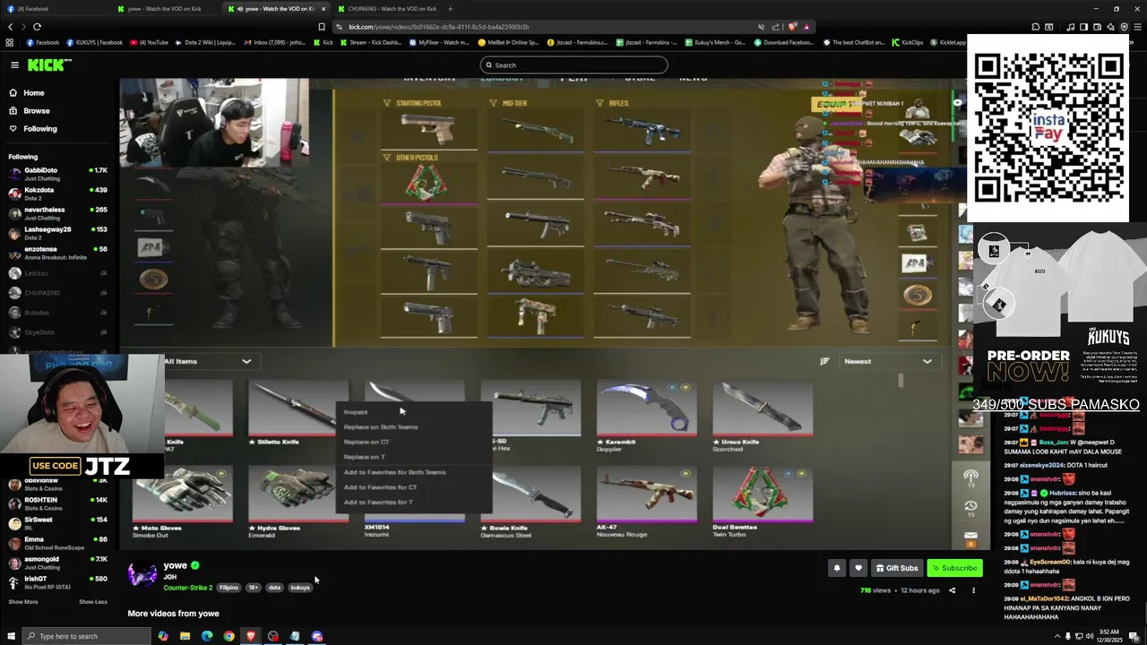Switch to CHUPAENG VOD browser tab
Image resolution: width=1147 pixels, height=645 pixels.
coord(385,9)
